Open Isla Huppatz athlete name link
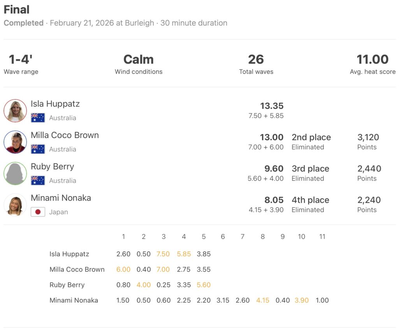Image resolution: width=401 pixels, height=333 pixels. coord(55,104)
